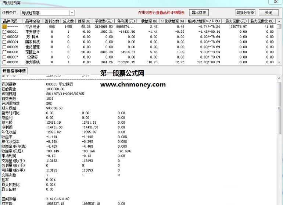Select the 世纪星源 row name

tap(32, 47)
